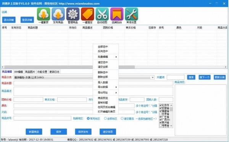229x142 pixels.
Task: Switch to the 功能设置 tab
Action: pos(42,72)
